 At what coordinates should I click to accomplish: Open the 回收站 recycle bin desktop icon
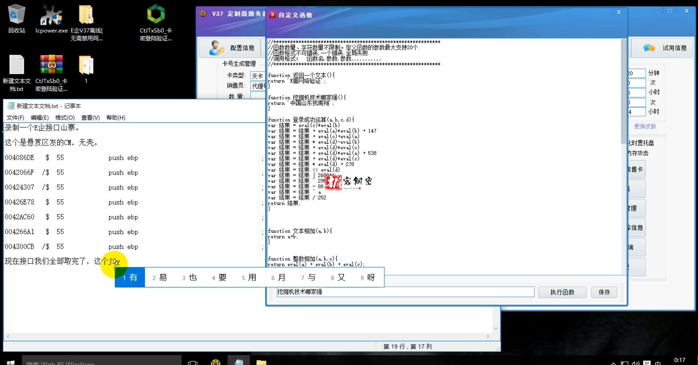pos(16,18)
